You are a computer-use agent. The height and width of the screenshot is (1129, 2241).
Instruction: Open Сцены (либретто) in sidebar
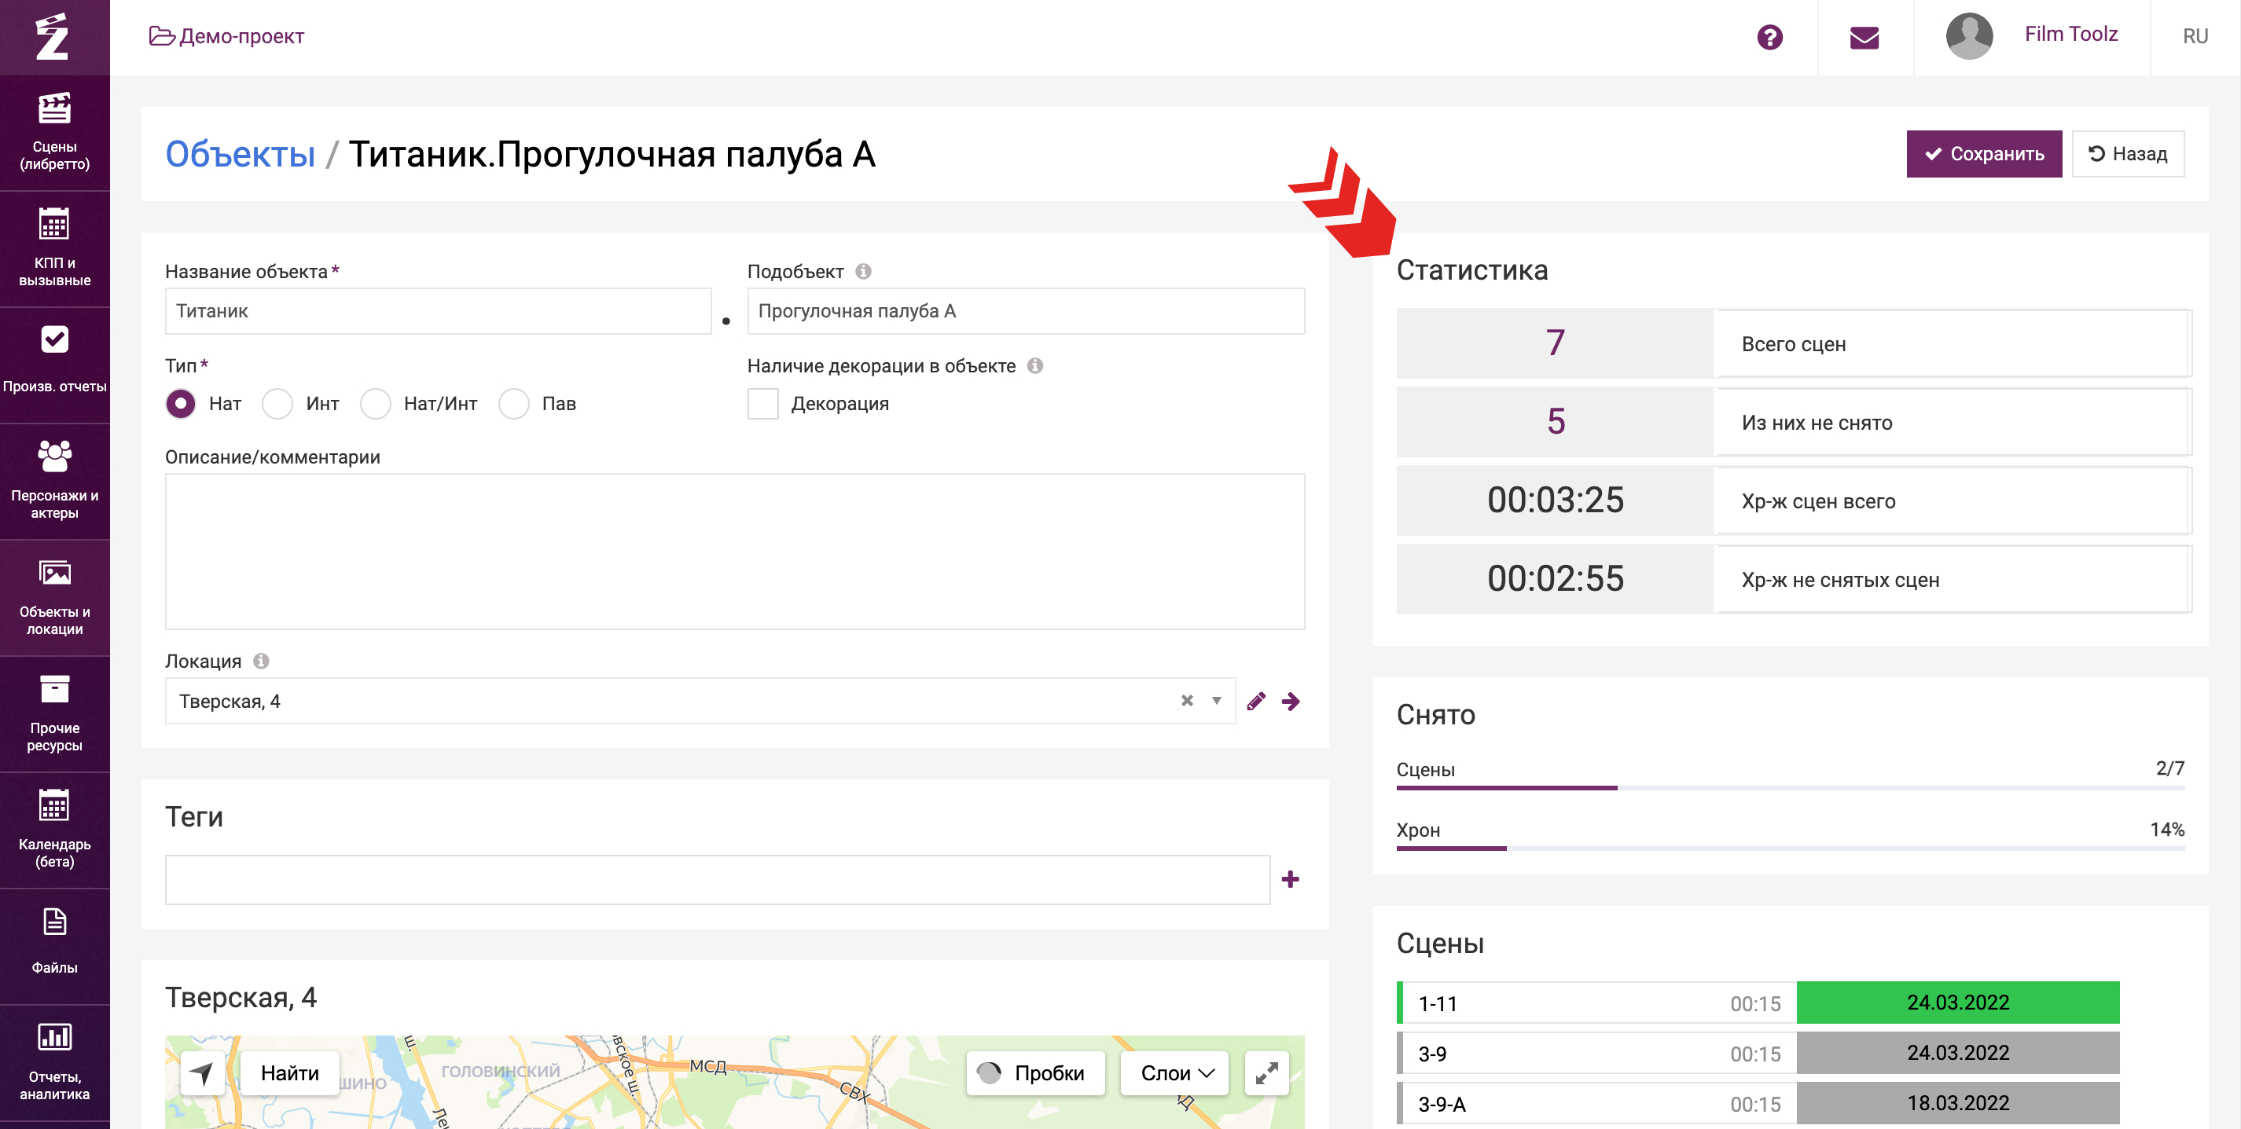(x=54, y=132)
